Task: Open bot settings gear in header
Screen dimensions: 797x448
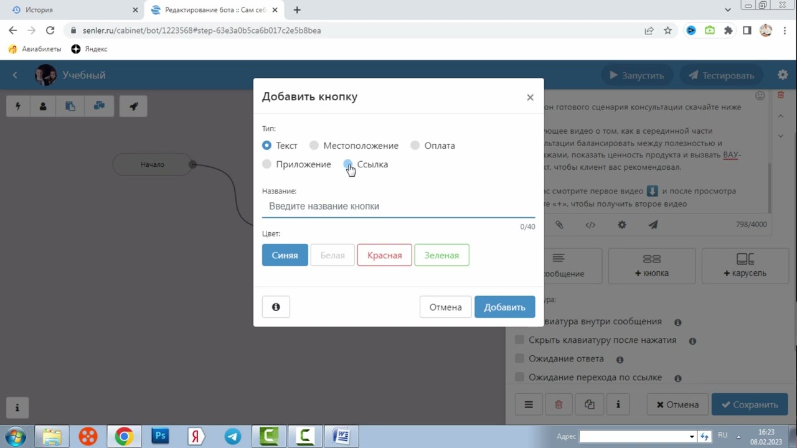Action: coord(783,75)
